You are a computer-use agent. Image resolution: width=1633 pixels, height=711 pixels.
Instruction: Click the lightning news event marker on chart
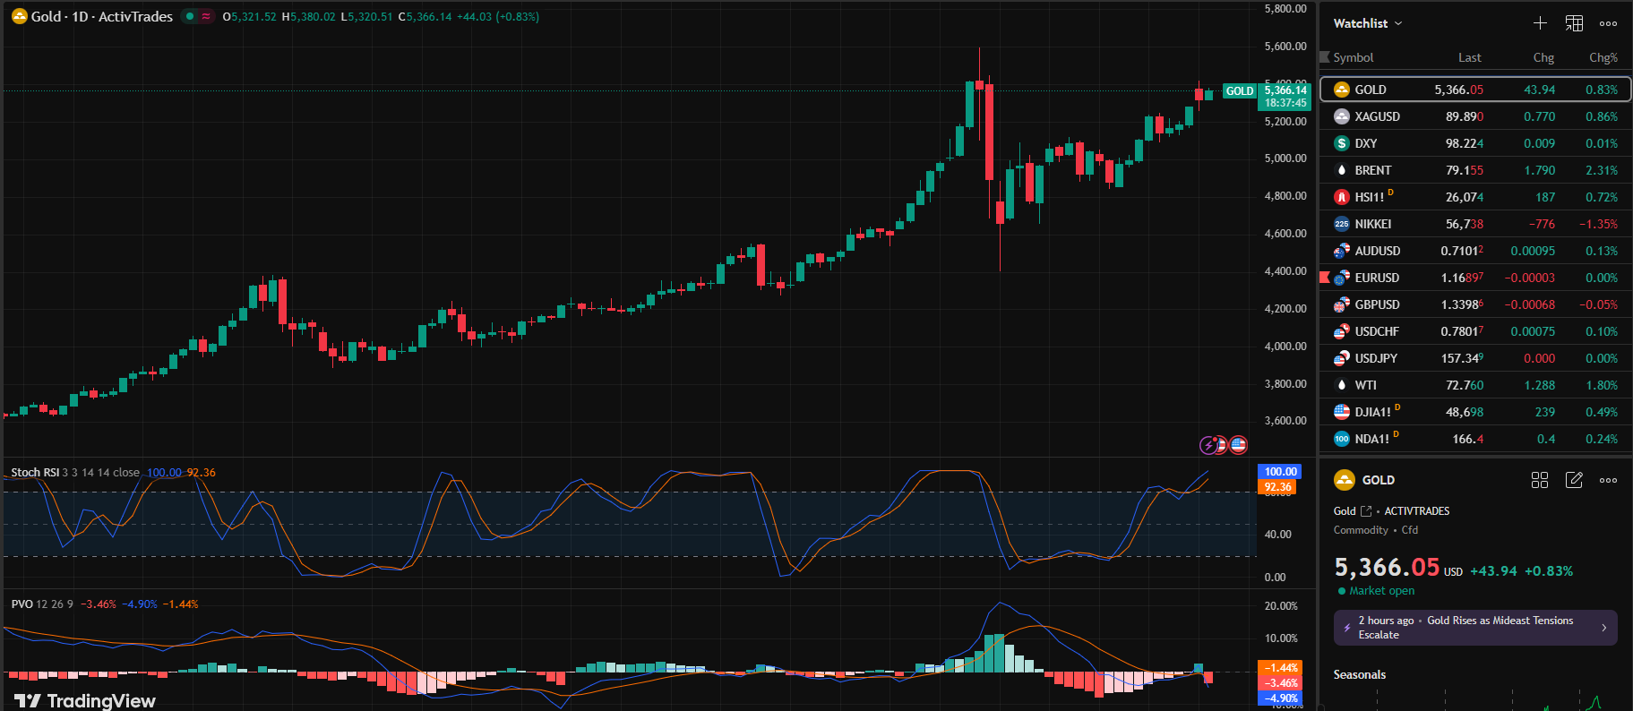[1208, 445]
